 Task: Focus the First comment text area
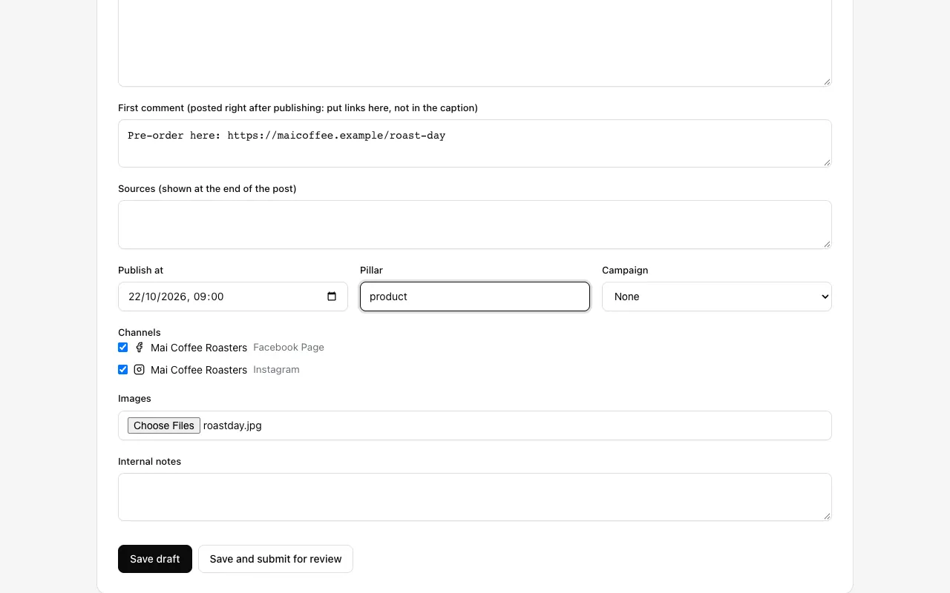tap(475, 143)
